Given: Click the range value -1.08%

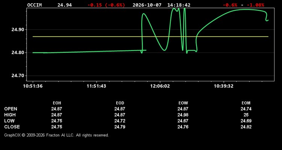Looking at the screenshot, I should tap(255, 5).
